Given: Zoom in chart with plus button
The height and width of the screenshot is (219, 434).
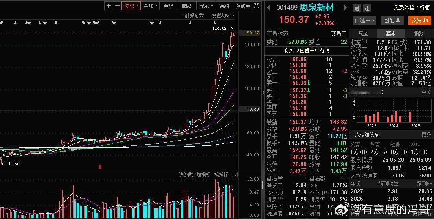Looking at the screenshot, I should [109, 6].
